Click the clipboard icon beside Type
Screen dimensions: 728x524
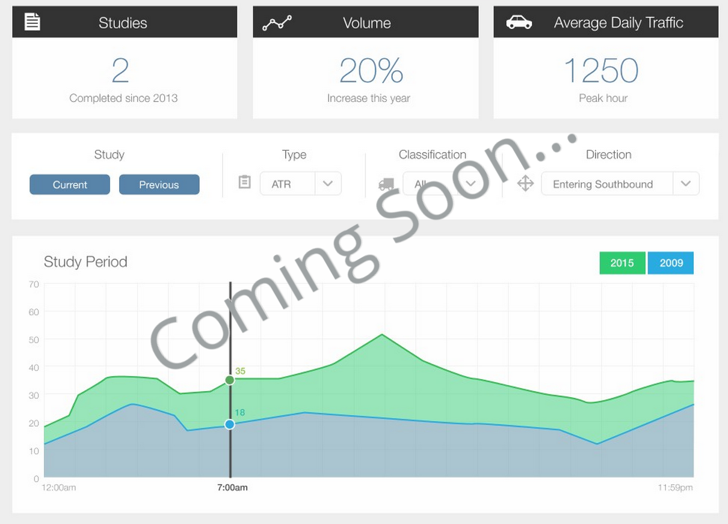pyautogui.click(x=244, y=182)
